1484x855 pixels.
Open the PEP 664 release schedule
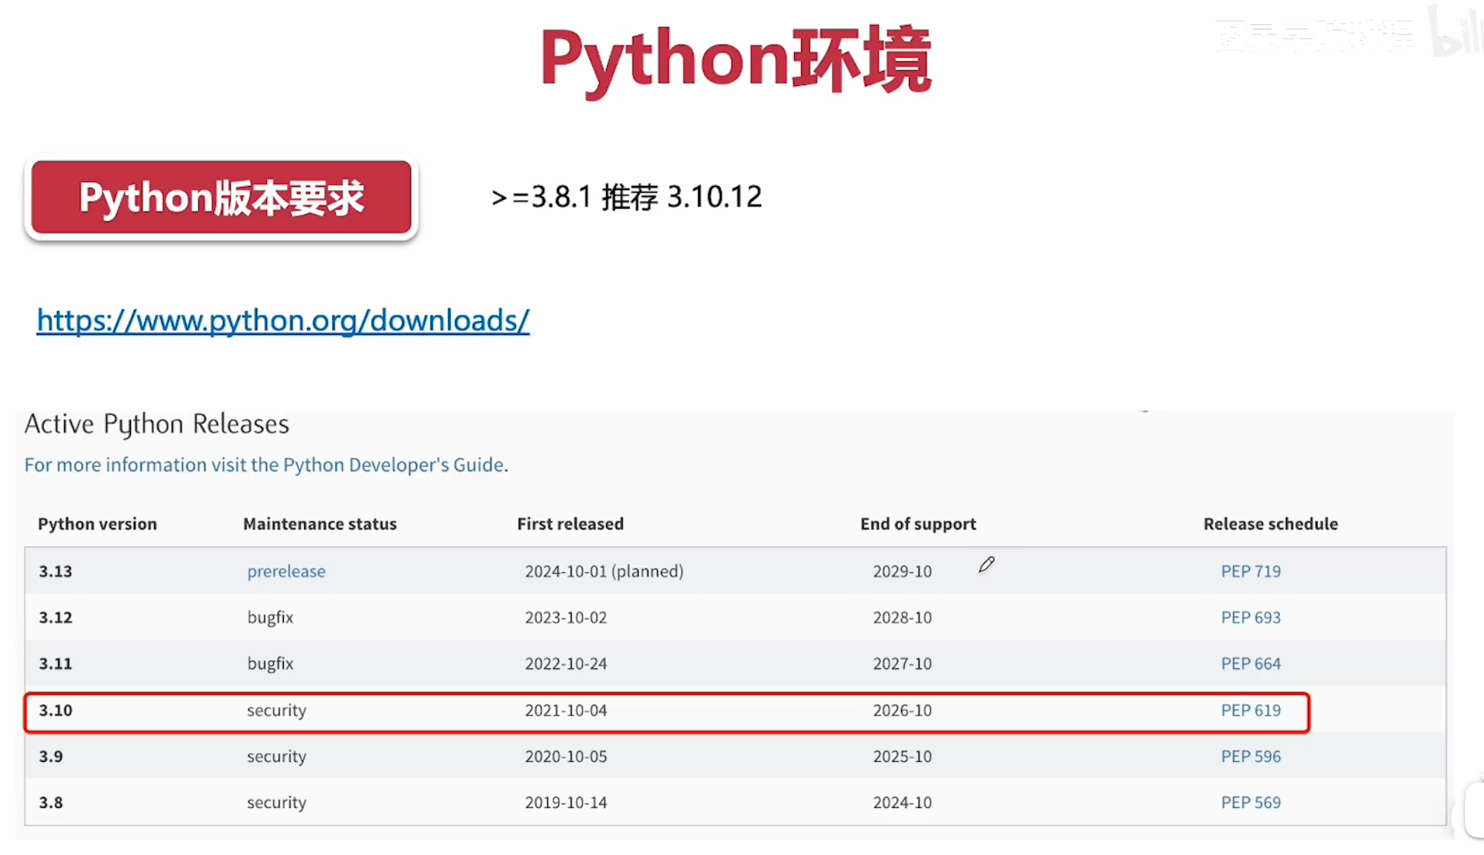(x=1250, y=664)
